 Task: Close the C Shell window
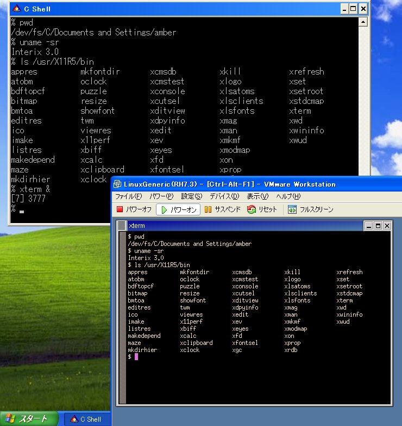[x=363, y=9]
